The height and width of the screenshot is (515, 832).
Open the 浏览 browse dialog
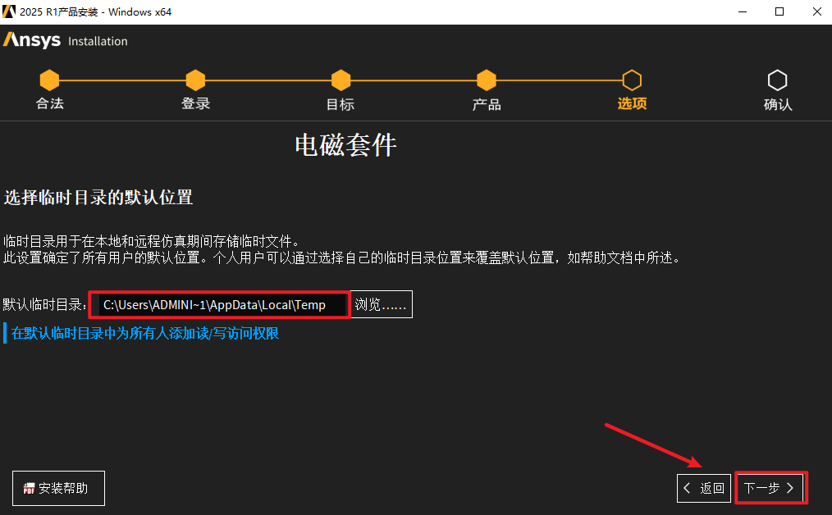381,304
